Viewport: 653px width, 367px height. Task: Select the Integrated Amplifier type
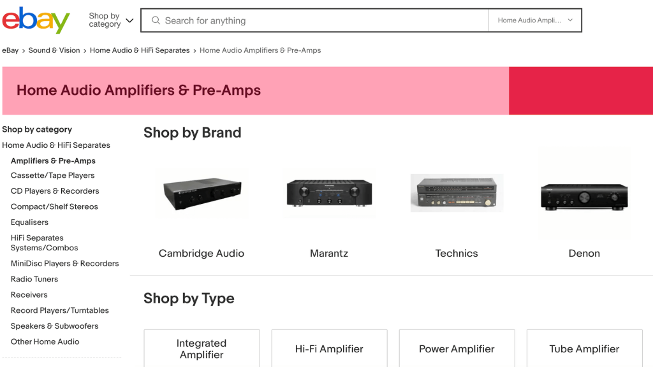[x=202, y=349]
